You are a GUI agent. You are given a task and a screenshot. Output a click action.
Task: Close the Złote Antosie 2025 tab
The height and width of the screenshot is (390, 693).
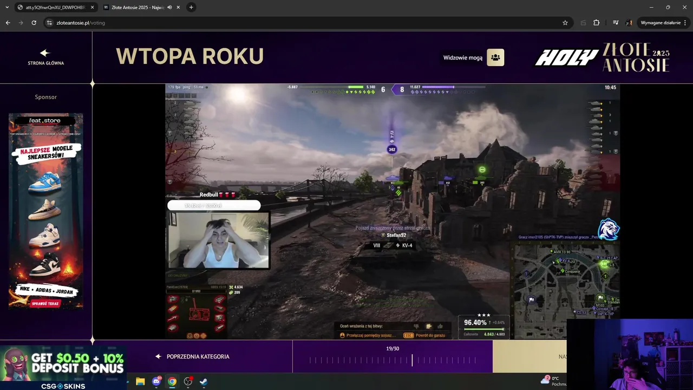click(179, 8)
